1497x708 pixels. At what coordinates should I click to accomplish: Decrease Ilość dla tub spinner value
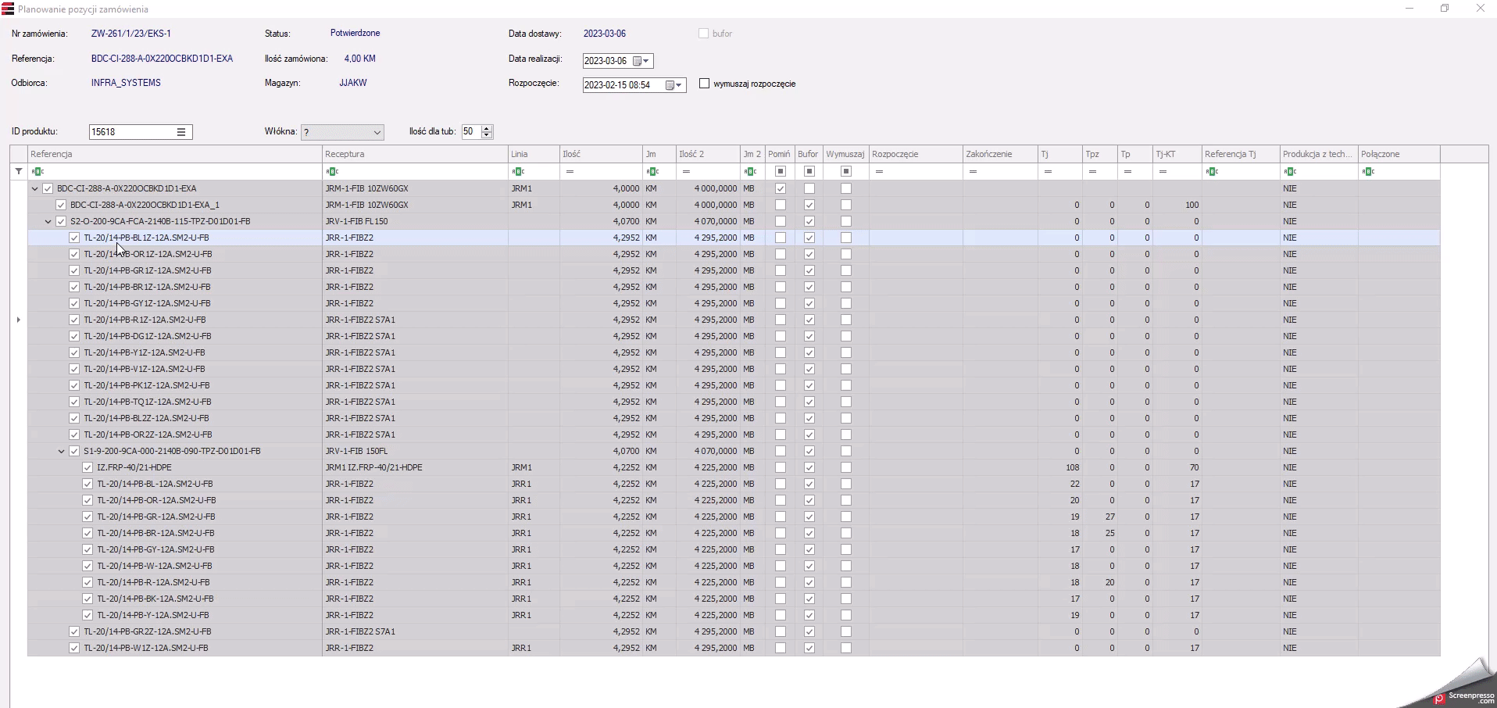pos(487,135)
